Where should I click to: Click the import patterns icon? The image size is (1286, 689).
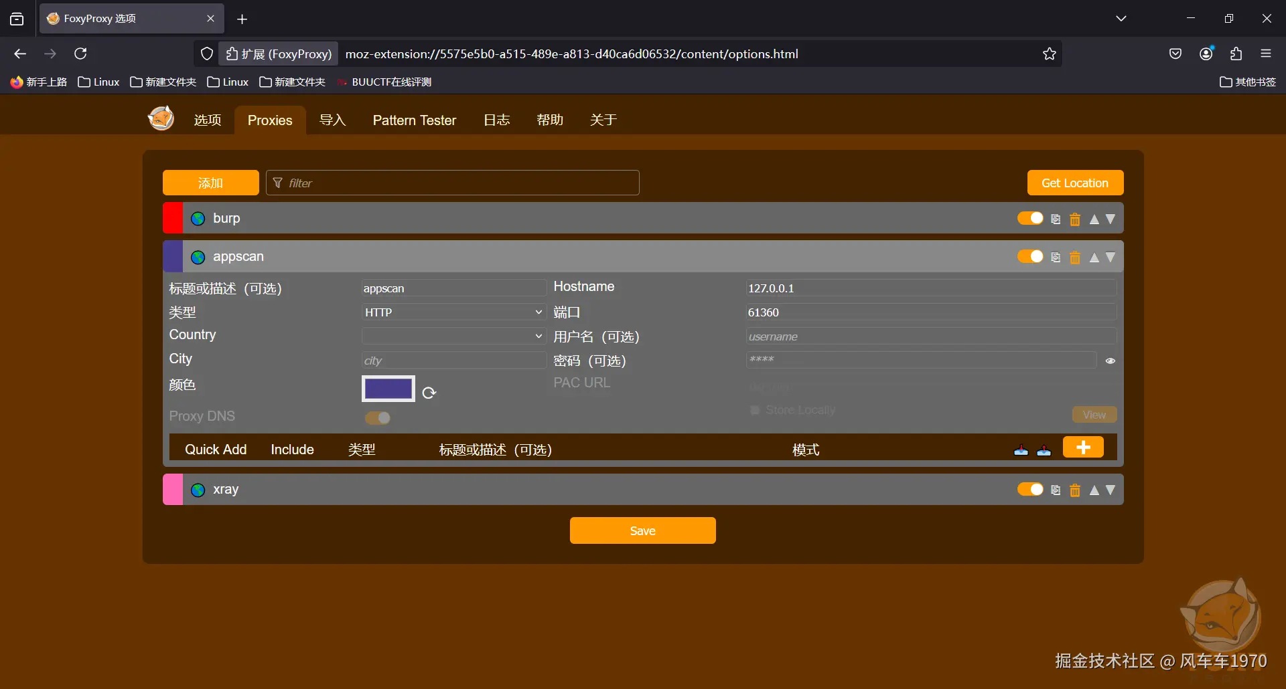(1021, 450)
